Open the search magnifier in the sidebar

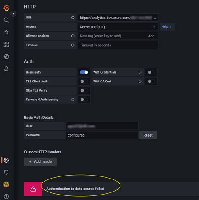click(x=6, y=20)
